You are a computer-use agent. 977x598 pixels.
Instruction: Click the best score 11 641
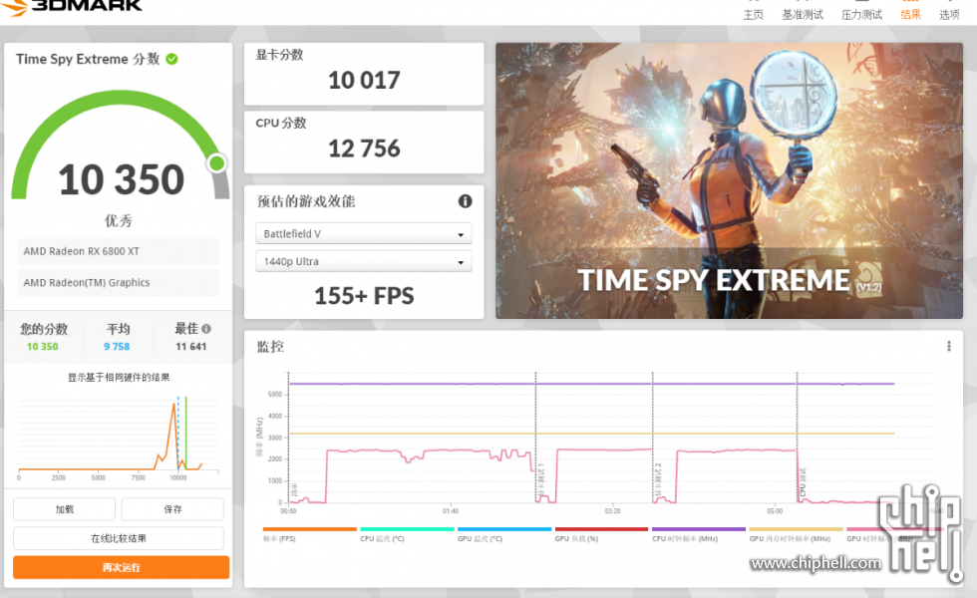tap(190, 347)
